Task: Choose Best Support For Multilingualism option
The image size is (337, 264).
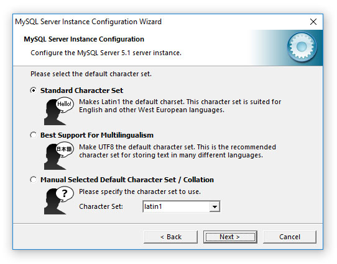Action: [x=34, y=135]
